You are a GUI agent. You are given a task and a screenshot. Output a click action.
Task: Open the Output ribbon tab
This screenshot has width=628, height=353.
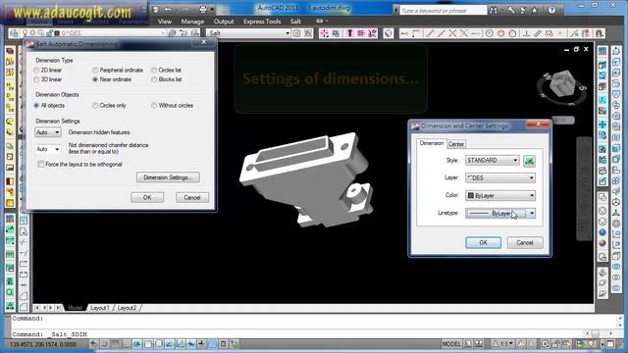pos(224,22)
